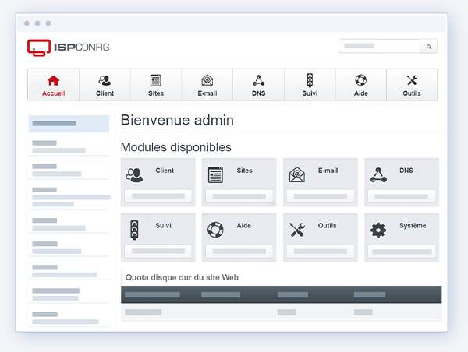Click the envelope icon in E-mail tab

click(207, 80)
